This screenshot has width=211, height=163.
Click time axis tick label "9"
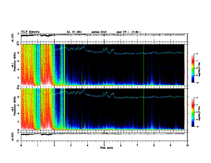pyautogui.click(x=171, y=145)
